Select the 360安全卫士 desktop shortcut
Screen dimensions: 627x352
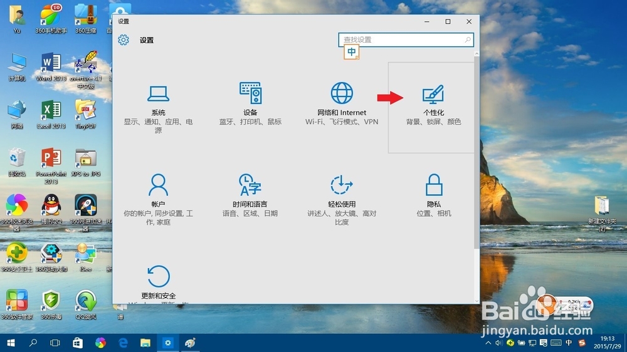click(x=17, y=257)
